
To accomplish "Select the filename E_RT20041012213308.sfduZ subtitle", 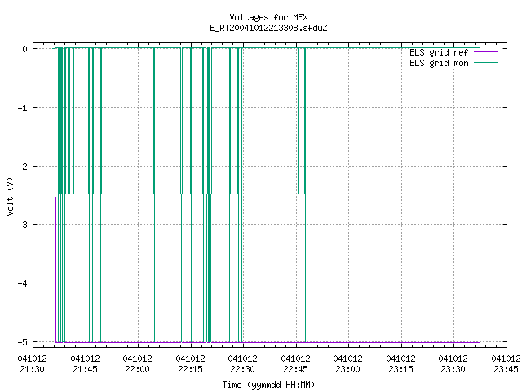I will [268, 28].
